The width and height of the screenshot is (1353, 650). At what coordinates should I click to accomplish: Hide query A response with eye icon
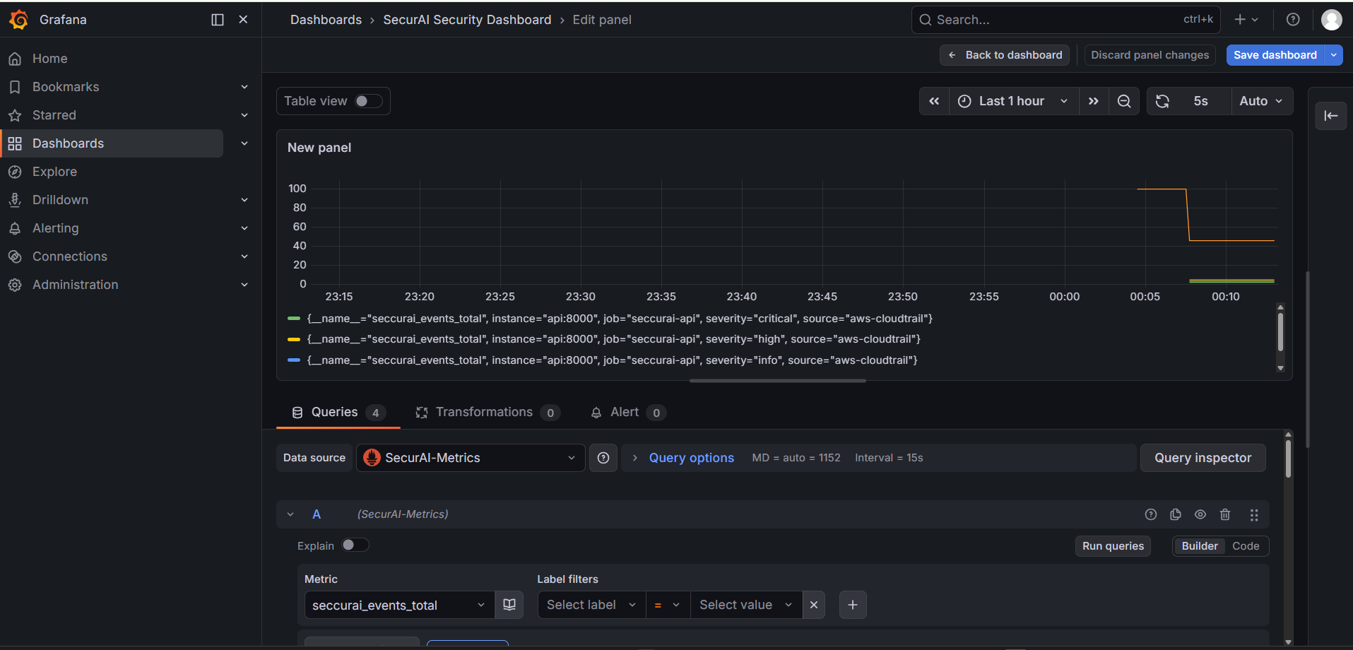[x=1200, y=514]
